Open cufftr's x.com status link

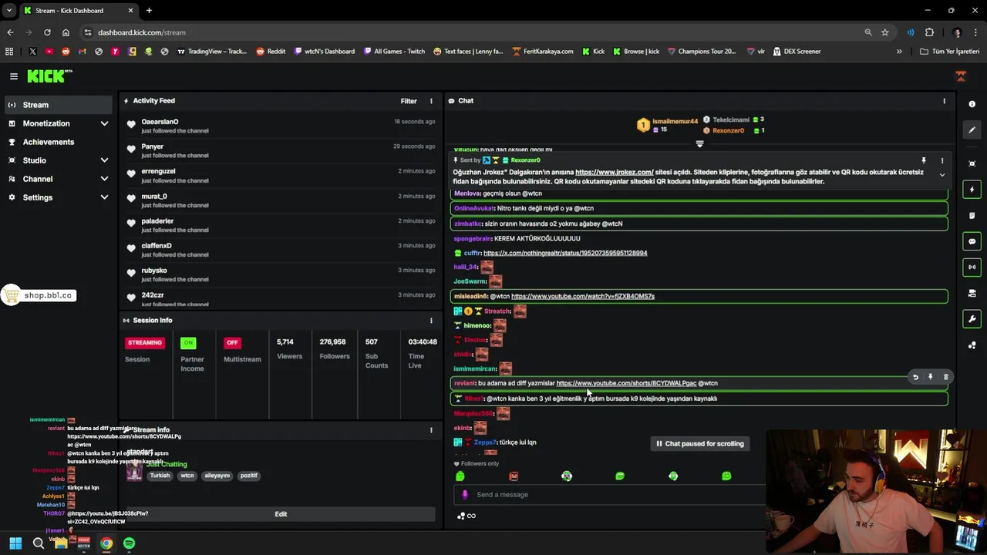click(x=565, y=253)
